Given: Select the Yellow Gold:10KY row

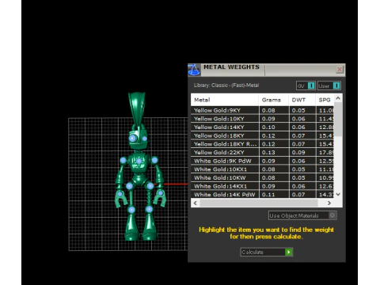Looking at the screenshot, I should coord(262,119).
